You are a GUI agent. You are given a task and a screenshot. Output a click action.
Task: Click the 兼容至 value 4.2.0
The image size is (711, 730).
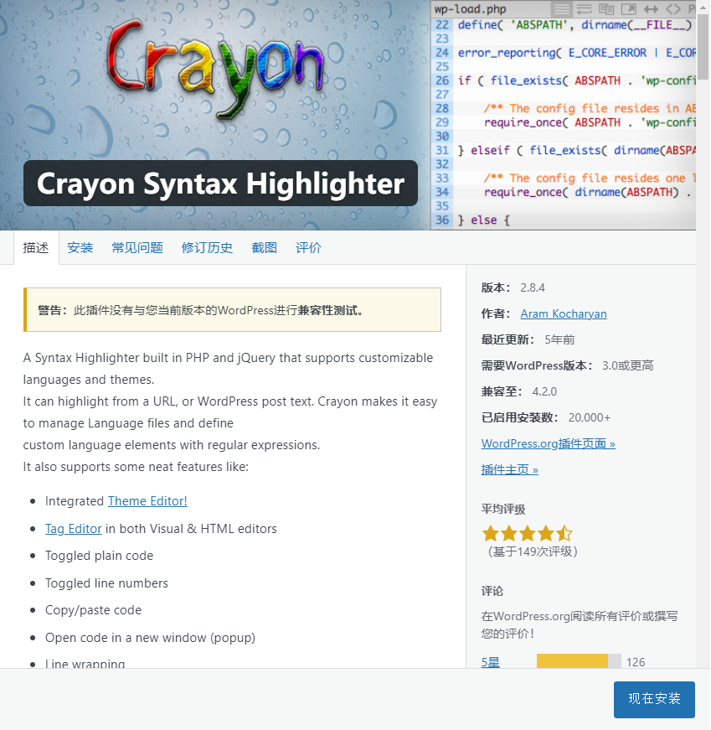[544, 391]
